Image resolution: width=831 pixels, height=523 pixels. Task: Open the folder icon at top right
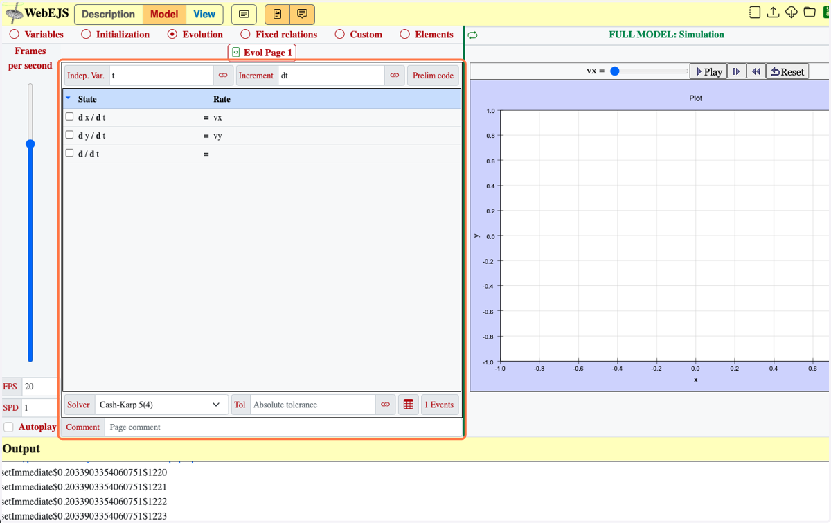pyautogui.click(x=809, y=12)
